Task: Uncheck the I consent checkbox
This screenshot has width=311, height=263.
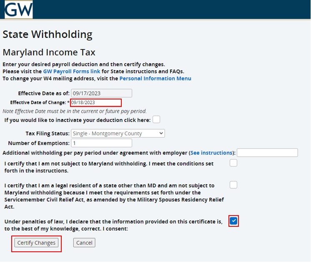Action: 233,221
